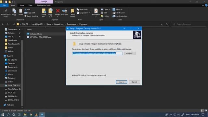Screen dimensions: 208x117
Task: Click Local Disk (C:) breadcrumb
Action: tap(37, 24)
